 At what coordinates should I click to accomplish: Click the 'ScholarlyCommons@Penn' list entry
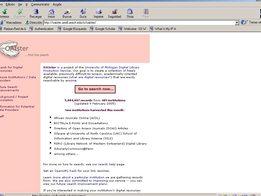click(74, 149)
